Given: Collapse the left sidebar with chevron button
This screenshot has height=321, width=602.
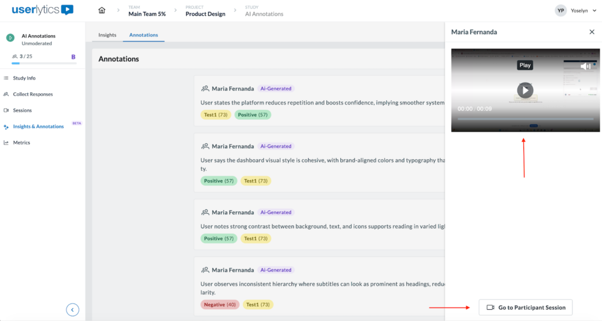Looking at the screenshot, I should 72,309.
